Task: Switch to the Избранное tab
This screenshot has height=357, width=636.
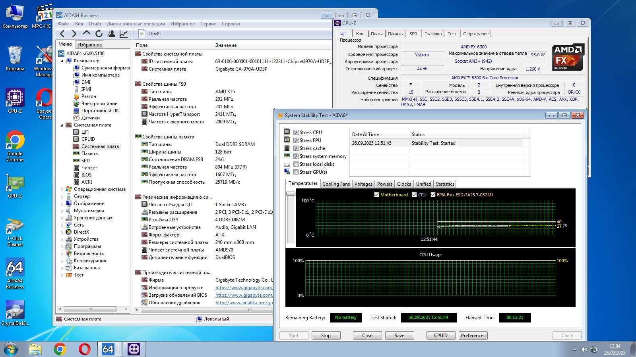Action: [90, 45]
